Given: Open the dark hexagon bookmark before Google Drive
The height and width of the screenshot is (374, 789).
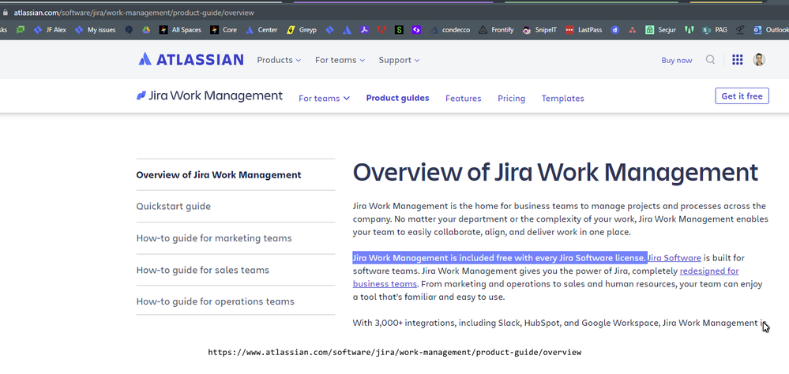Looking at the screenshot, I should (129, 30).
